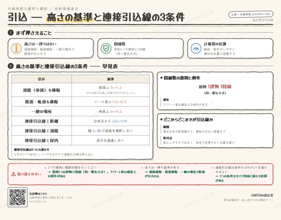The height and width of the screenshot is (220, 281).
Task: Click the × 連接引込線は条件のどれか1つ item
Action: click(240, 169)
